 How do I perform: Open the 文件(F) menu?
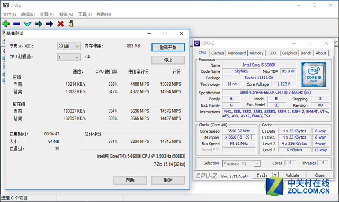10,14
